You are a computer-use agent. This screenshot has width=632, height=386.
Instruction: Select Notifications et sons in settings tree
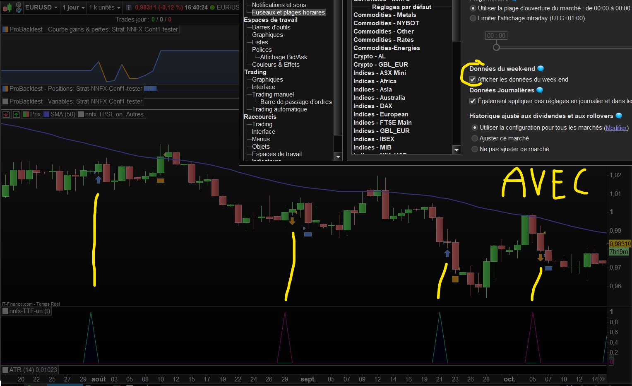pyautogui.click(x=279, y=5)
